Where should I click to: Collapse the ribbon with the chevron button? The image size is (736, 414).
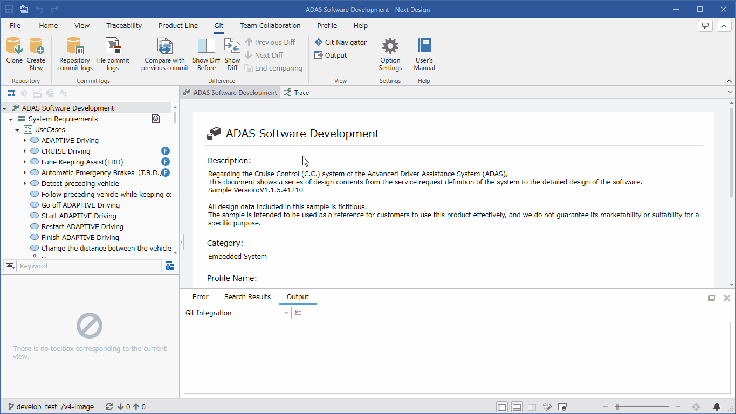(724, 26)
